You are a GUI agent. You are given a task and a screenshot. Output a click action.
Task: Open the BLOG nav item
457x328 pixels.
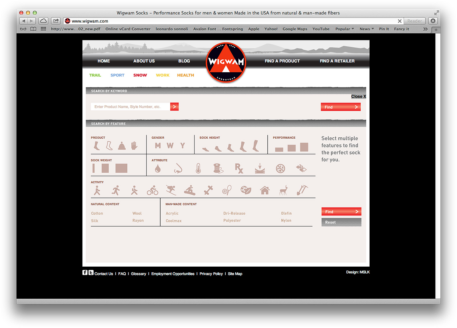coord(184,61)
